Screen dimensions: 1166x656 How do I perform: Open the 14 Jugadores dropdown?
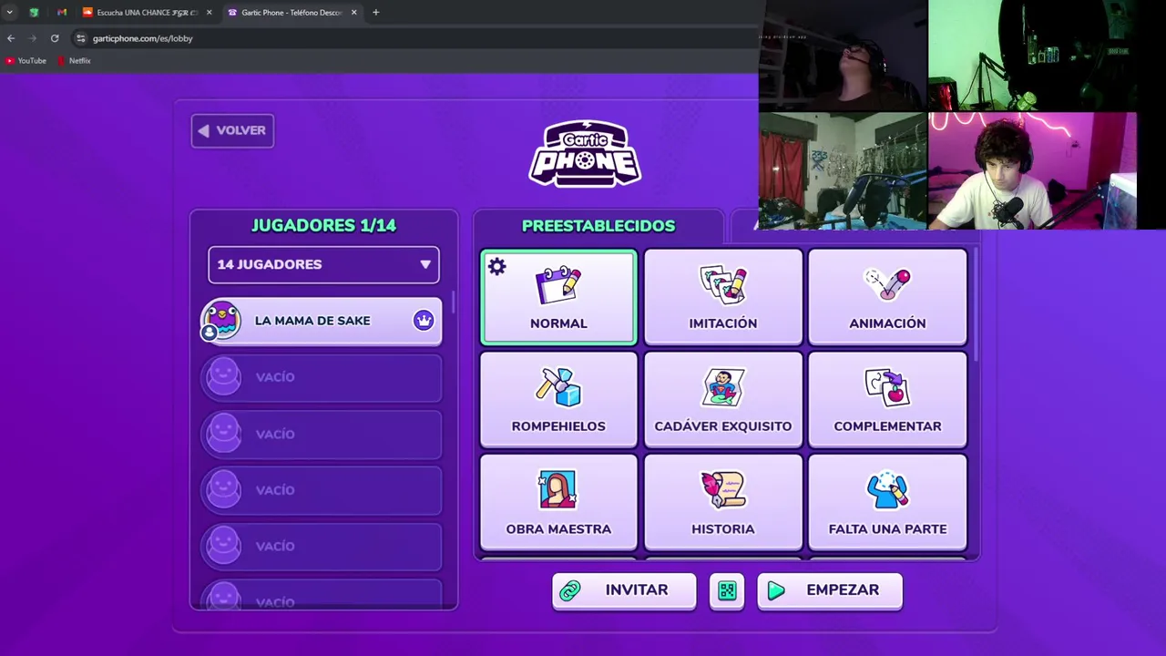coord(323,264)
